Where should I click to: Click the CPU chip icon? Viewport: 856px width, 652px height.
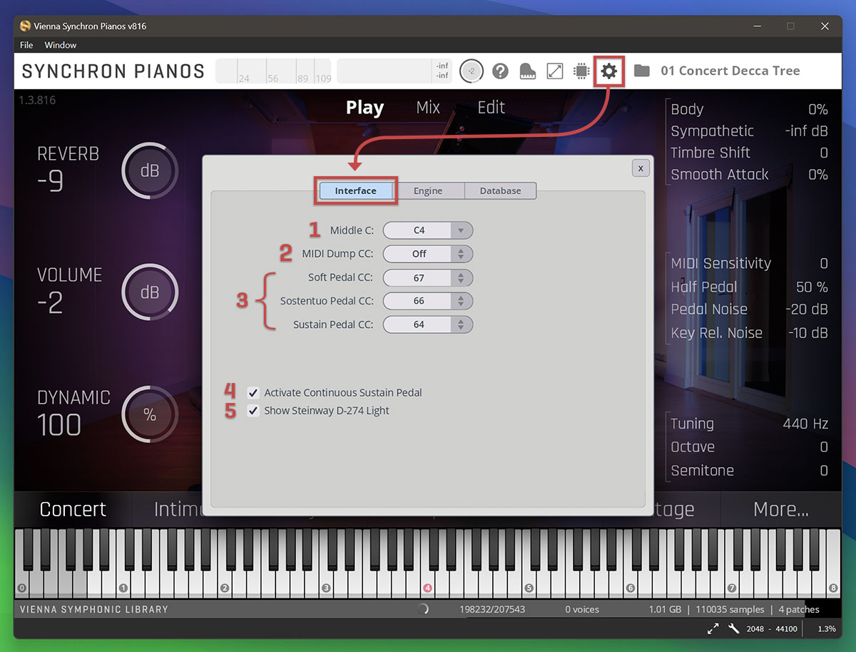tap(581, 71)
